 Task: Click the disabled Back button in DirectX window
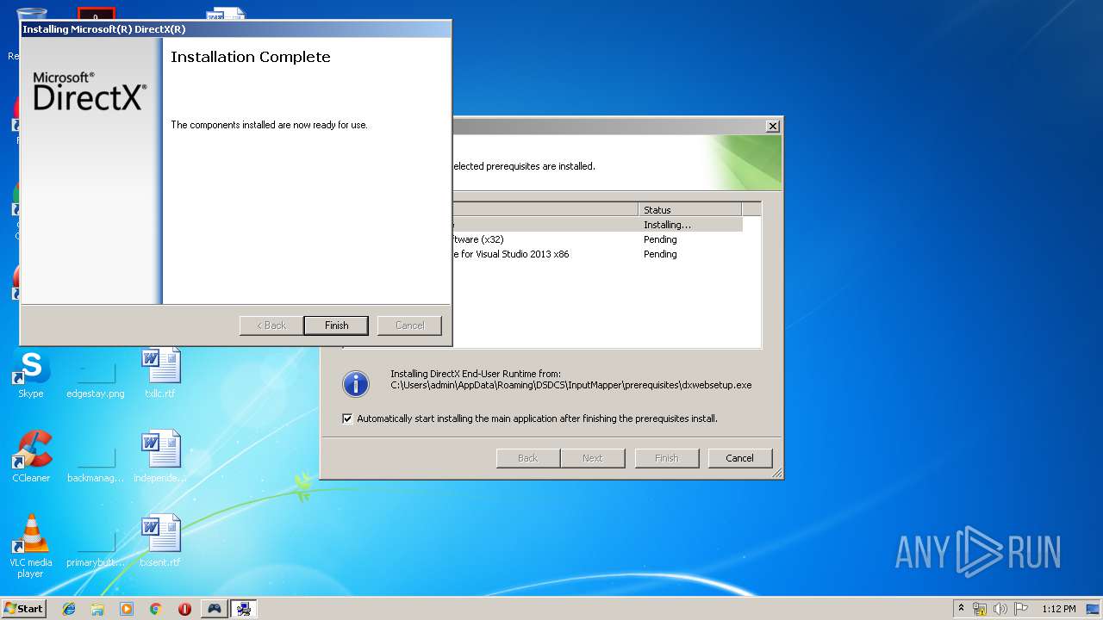click(x=271, y=325)
